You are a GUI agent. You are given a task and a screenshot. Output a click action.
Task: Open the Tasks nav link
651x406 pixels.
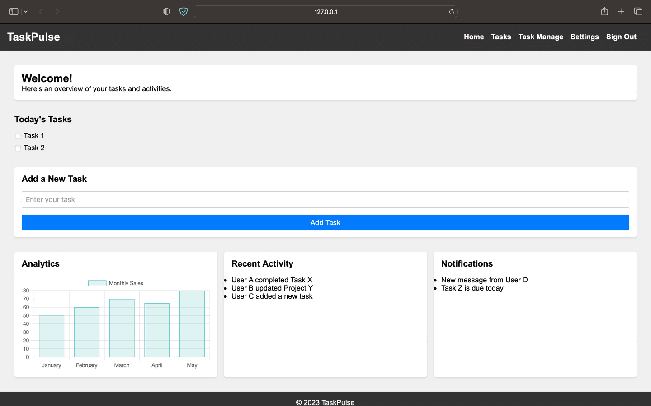point(501,37)
